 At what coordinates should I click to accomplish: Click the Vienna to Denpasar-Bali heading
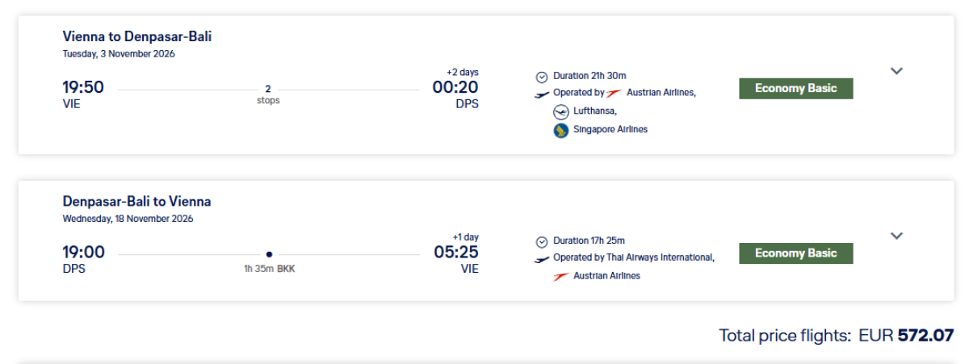[137, 36]
